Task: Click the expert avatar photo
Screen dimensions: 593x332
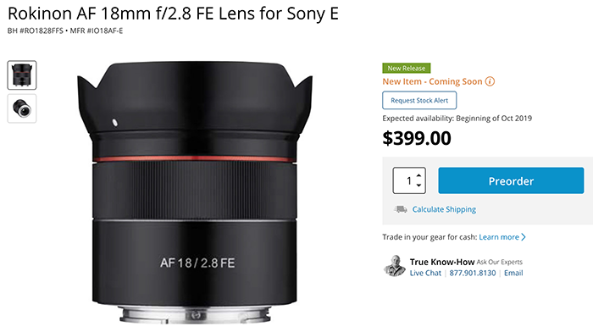Action: tap(395, 266)
